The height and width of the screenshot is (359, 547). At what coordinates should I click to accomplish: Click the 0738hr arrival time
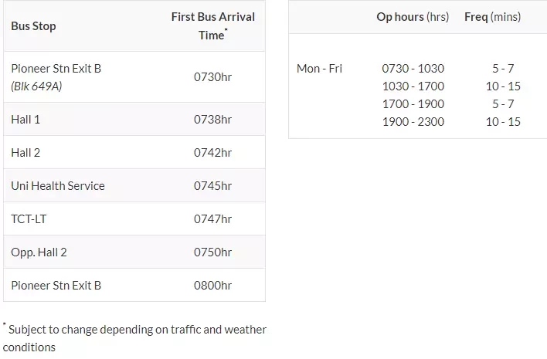click(x=212, y=120)
